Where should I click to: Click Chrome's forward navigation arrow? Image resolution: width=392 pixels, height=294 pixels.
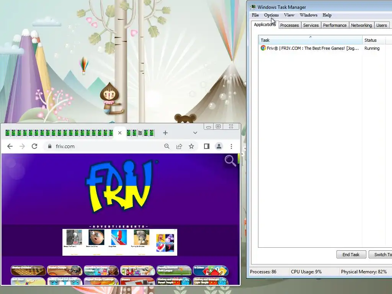click(22, 146)
